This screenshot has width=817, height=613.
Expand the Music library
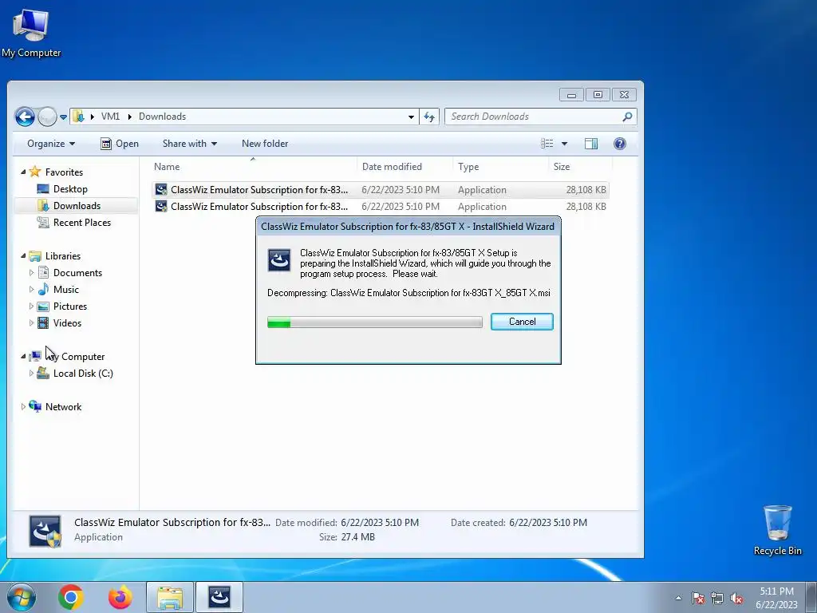(x=31, y=289)
